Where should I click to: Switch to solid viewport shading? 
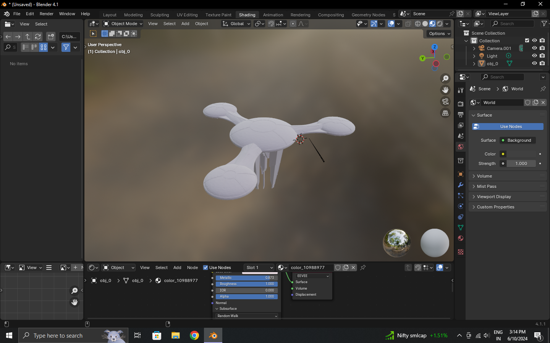(425, 24)
